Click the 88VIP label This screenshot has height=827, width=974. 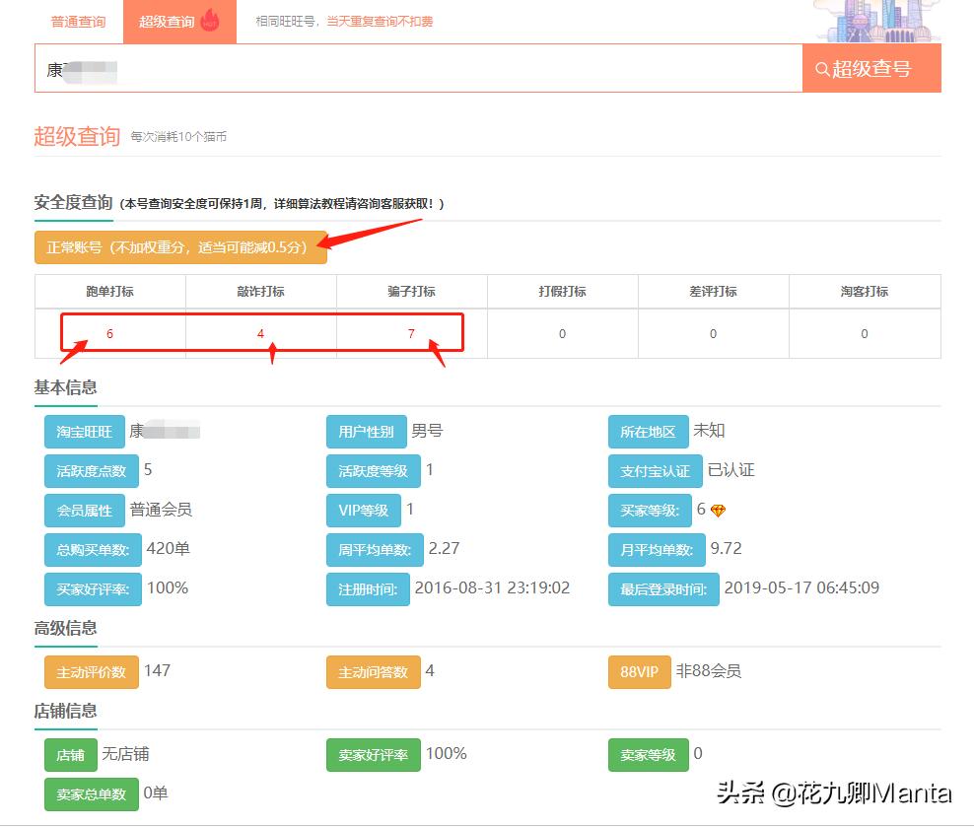pyautogui.click(x=640, y=672)
